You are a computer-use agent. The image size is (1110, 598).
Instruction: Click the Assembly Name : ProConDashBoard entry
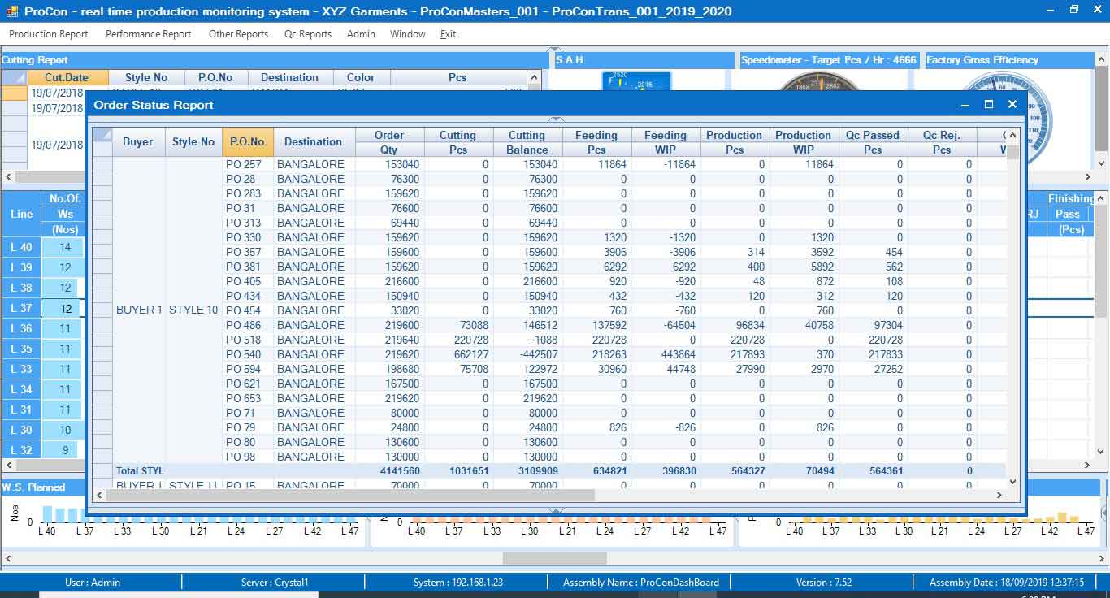(x=641, y=582)
